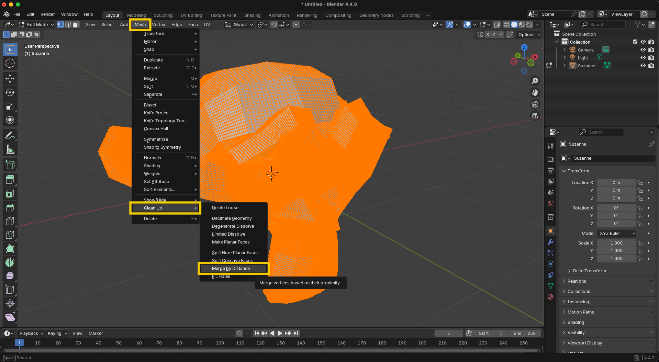Expand the Suzanne item in outliner

pyautogui.click(x=564, y=66)
